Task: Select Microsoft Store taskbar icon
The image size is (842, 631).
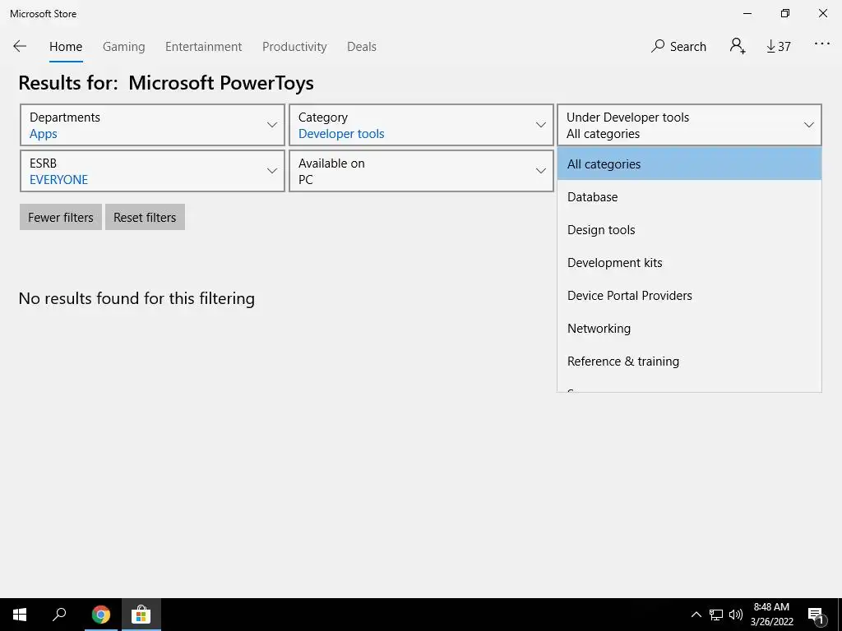Action: [x=141, y=615]
